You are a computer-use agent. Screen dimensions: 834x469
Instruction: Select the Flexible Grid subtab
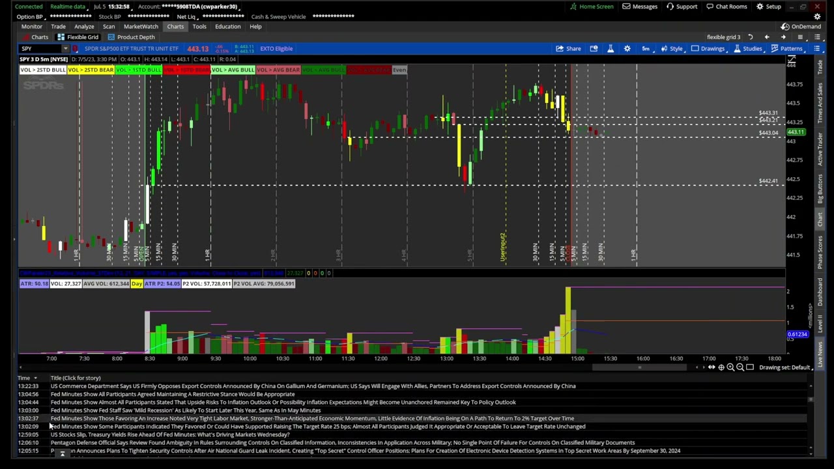pos(78,37)
